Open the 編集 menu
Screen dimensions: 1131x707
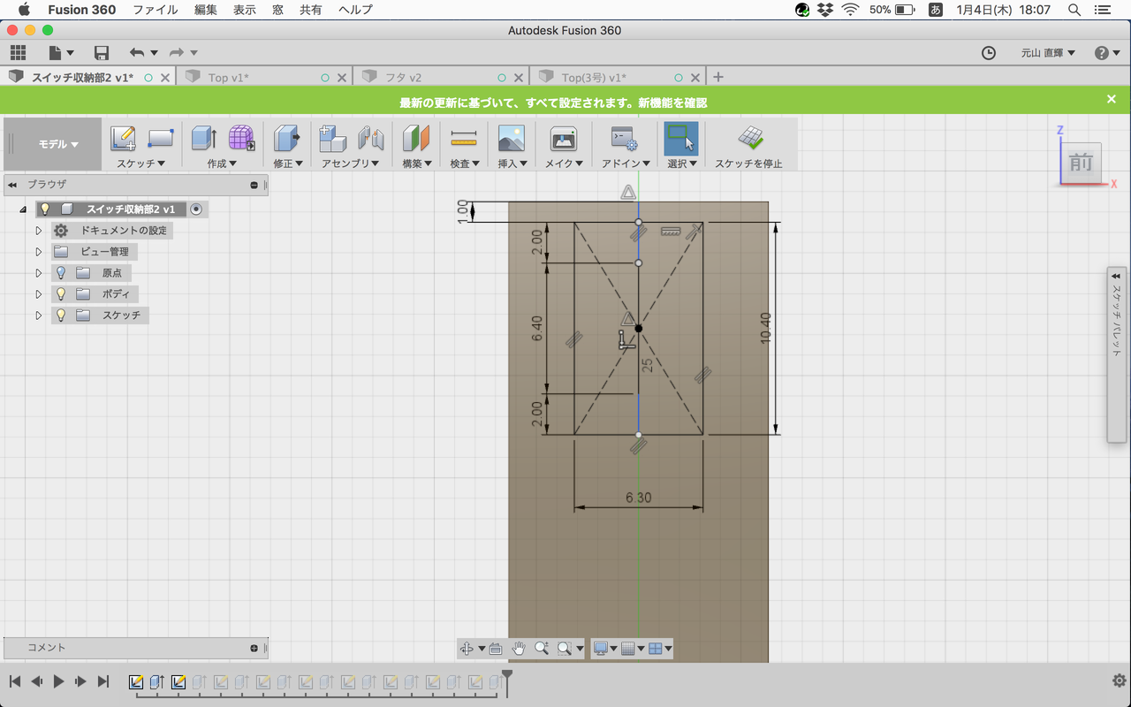(206, 10)
